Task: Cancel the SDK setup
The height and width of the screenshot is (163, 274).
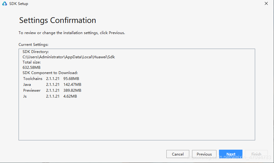Action: pos(178,154)
